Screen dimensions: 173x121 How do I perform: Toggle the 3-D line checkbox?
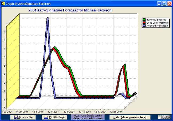[x=159, y=117]
